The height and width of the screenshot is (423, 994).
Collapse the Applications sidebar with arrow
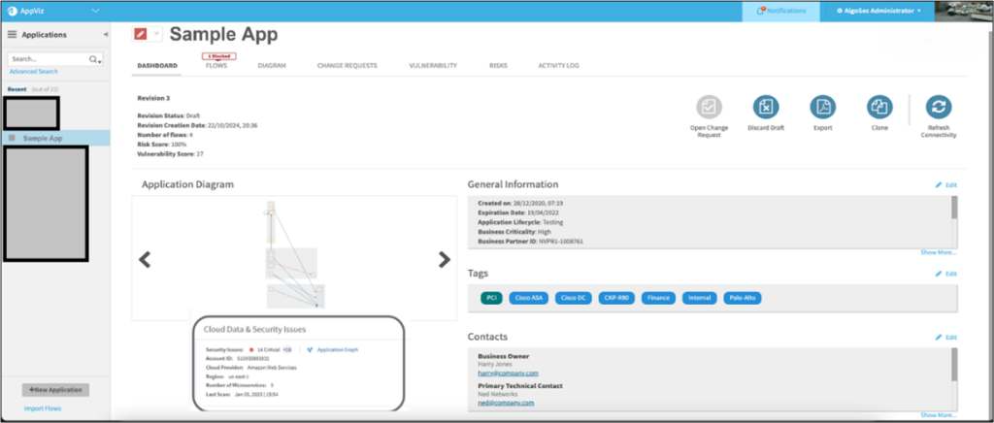click(105, 34)
